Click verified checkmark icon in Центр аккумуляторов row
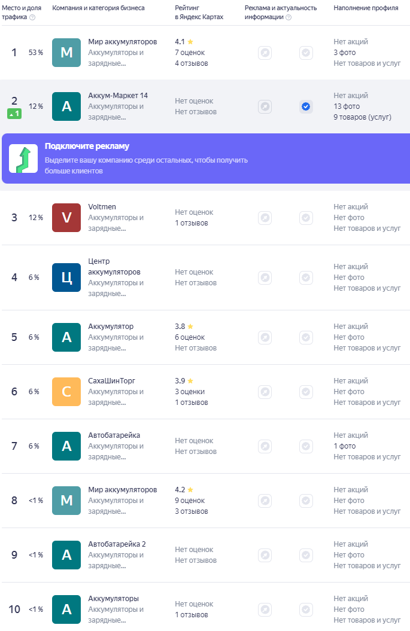Image resolution: width=410 pixels, height=631 pixels. (306, 278)
